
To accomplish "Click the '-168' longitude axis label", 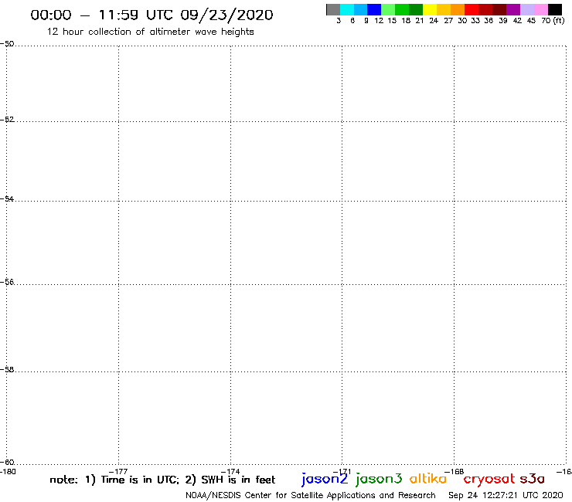I will click(455, 472).
